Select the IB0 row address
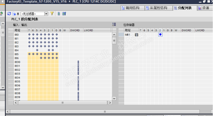213x116 pixels. point(17,35)
